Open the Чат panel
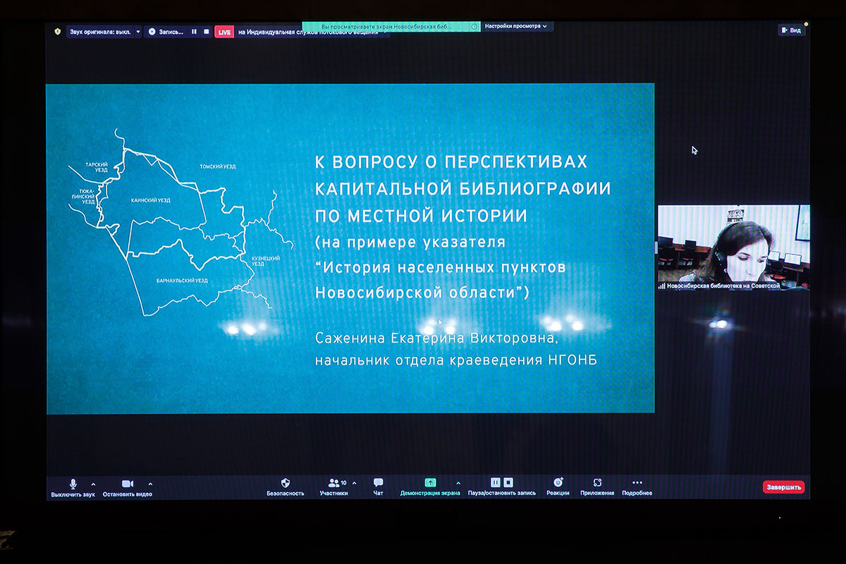846x564 pixels. click(378, 483)
